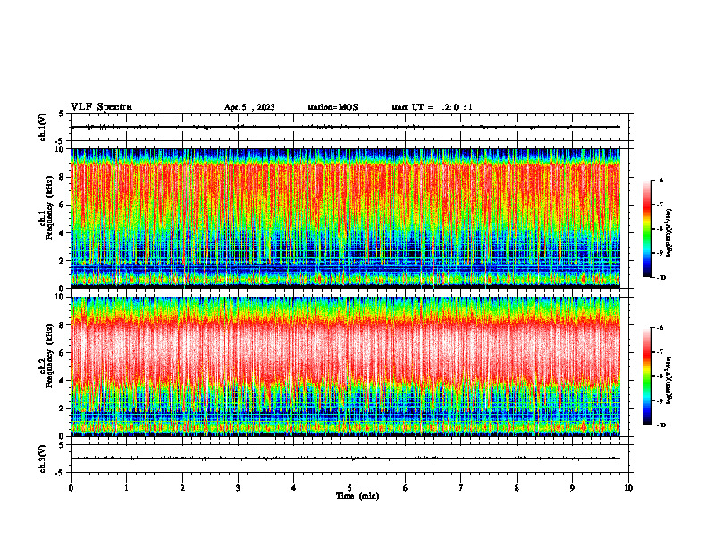Click time axis tick label "3"
Screen dimensions: 708x547
[238, 488]
